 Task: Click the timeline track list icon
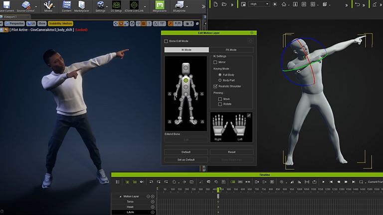[x=118, y=182]
